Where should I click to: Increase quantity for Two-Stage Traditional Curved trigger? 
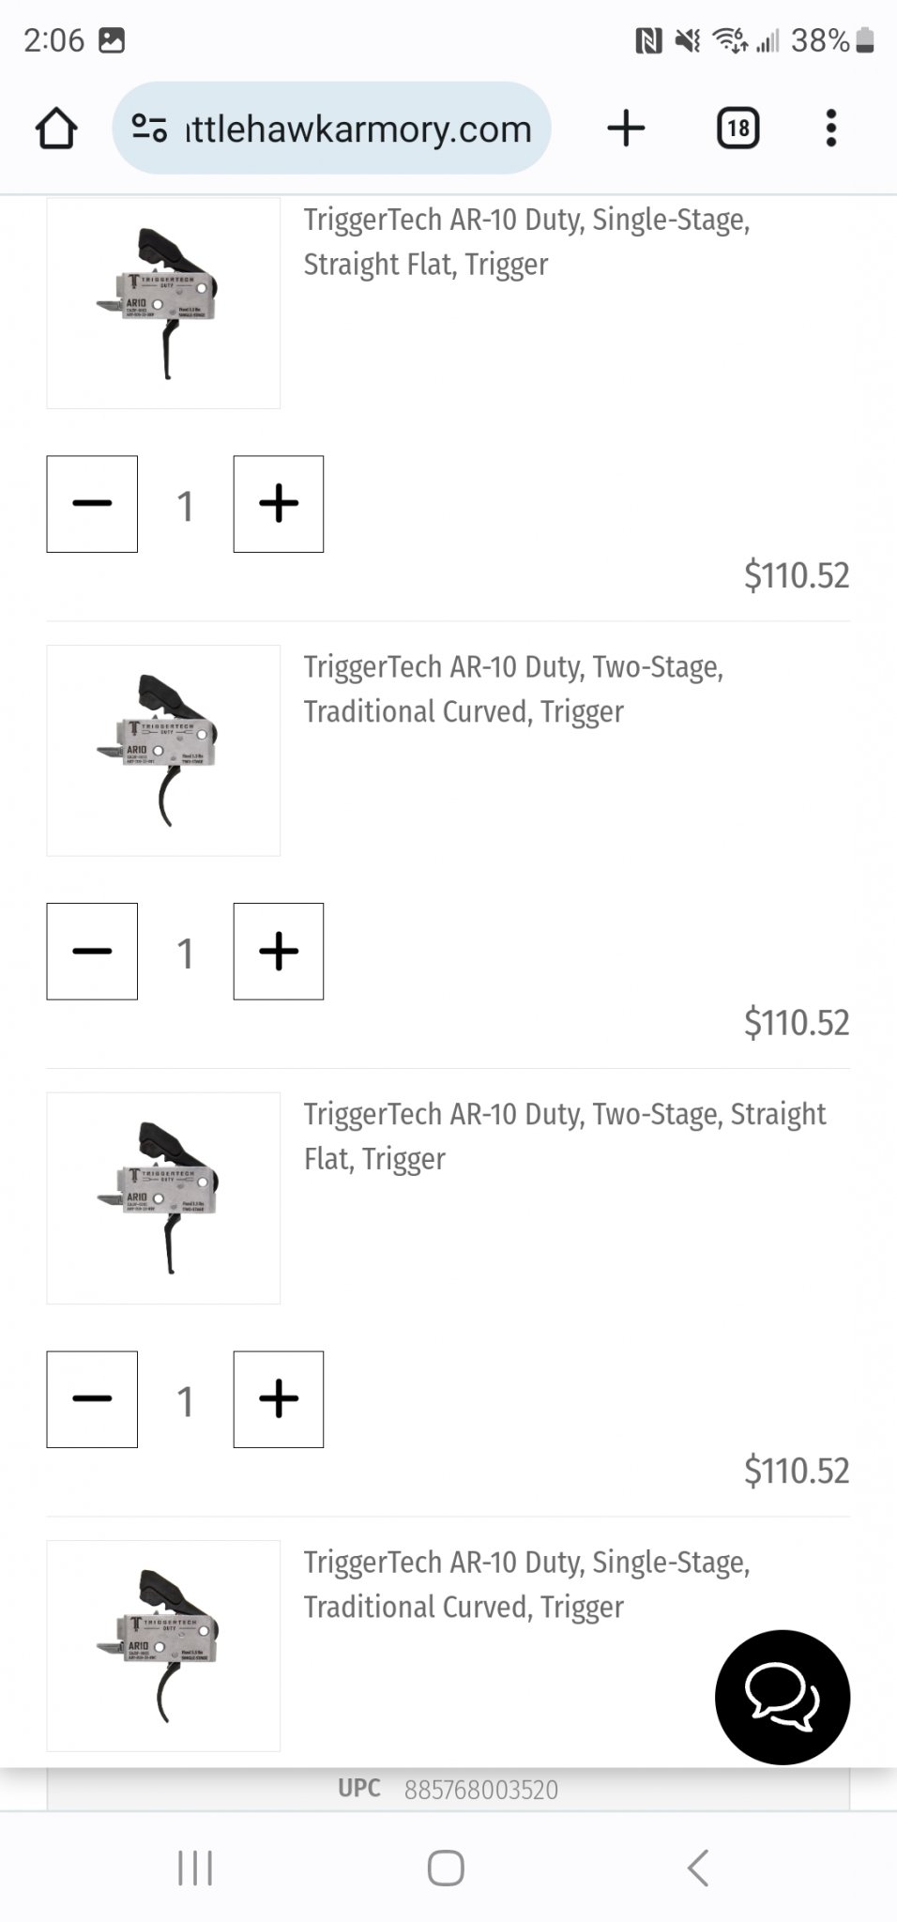point(279,952)
